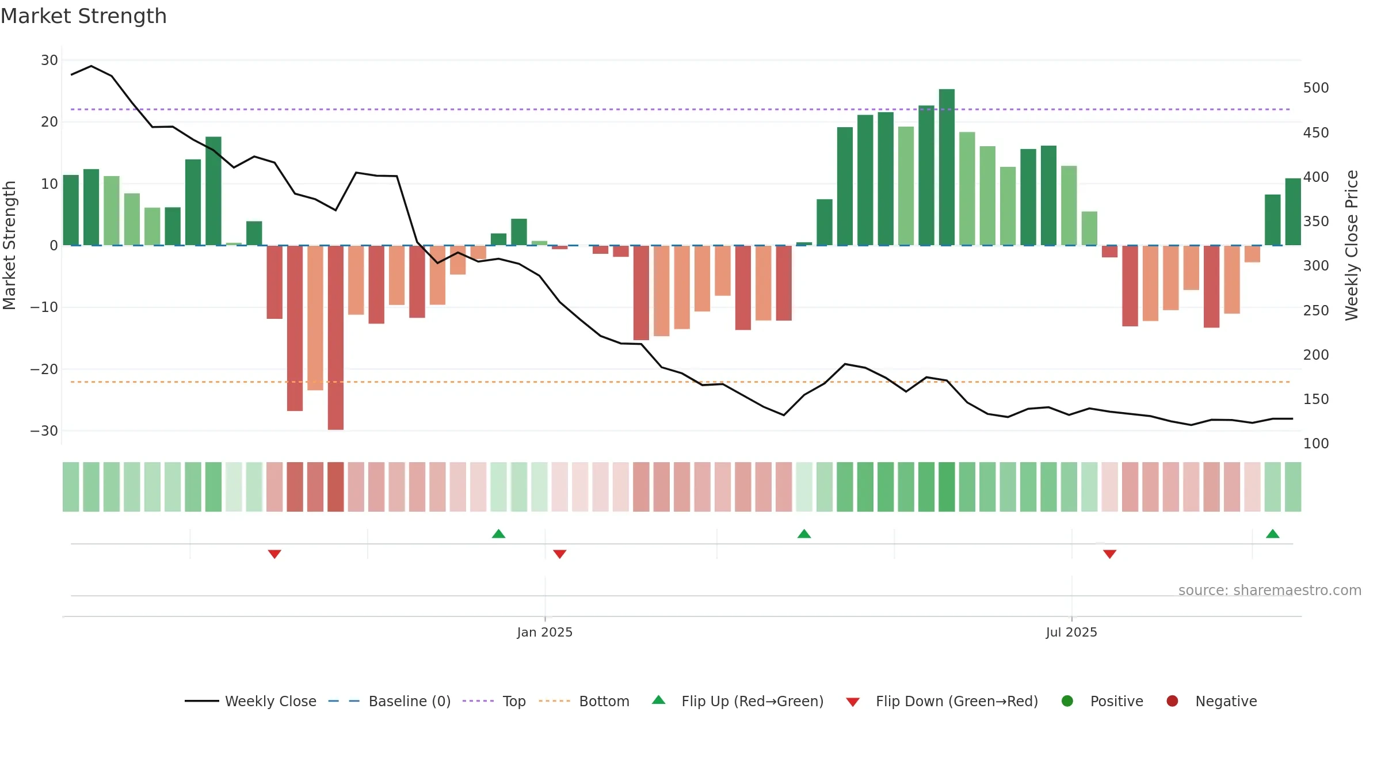Click the red down-triangle icon in legend
1381x777 pixels.
click(853, 702)
